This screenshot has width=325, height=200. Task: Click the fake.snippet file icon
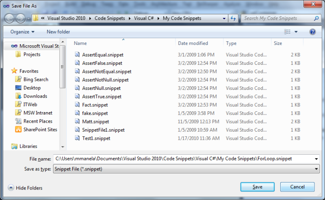click(x=77, y=113)
